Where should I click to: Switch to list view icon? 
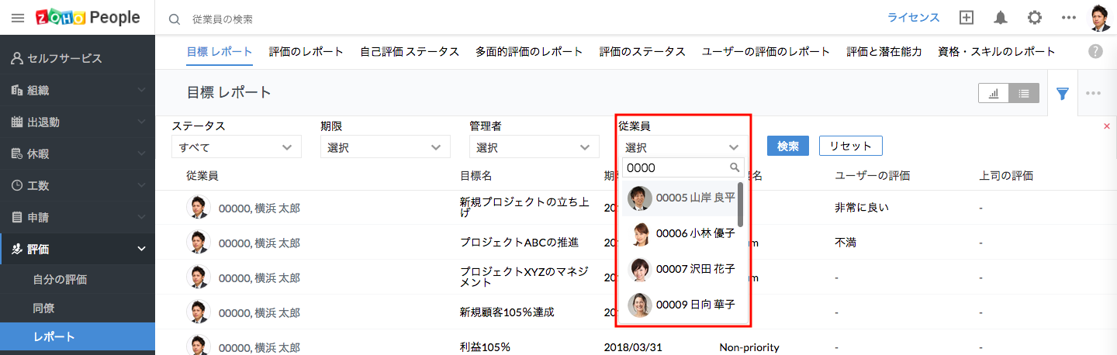point(1024,93)
